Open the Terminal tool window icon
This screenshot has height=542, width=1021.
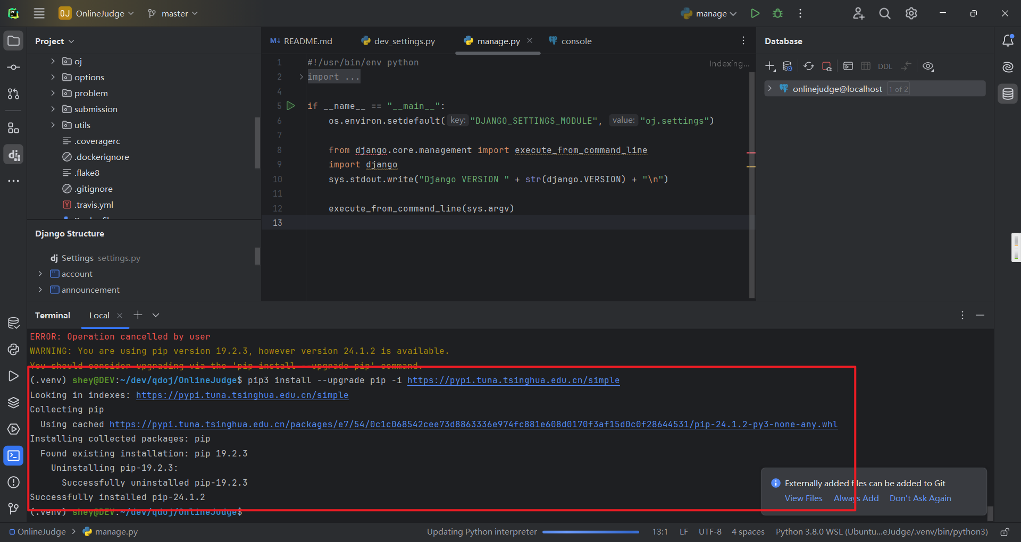pos(14,455)
